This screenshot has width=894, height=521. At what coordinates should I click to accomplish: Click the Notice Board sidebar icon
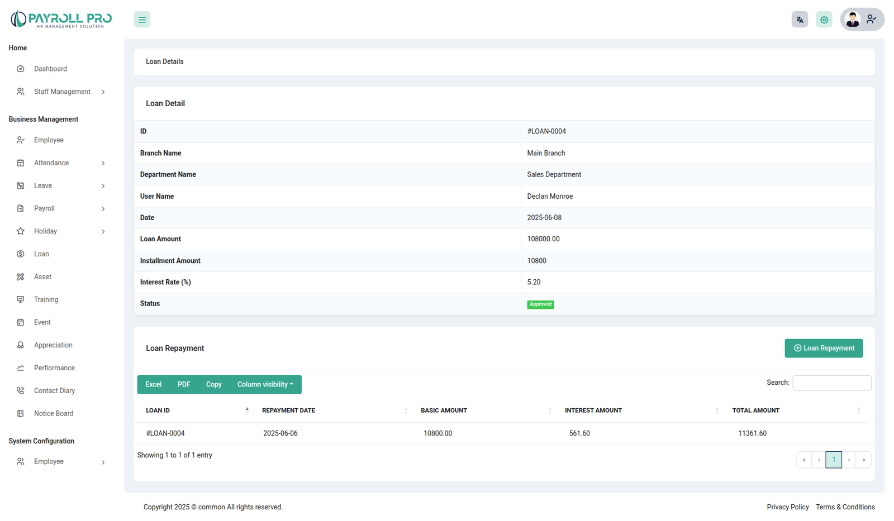(21, 414)
